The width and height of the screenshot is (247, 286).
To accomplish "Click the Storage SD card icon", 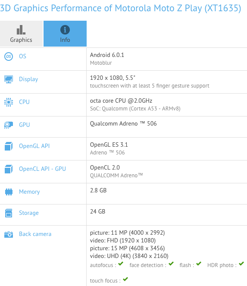I will pyautogui.click(x=9, y=213).
